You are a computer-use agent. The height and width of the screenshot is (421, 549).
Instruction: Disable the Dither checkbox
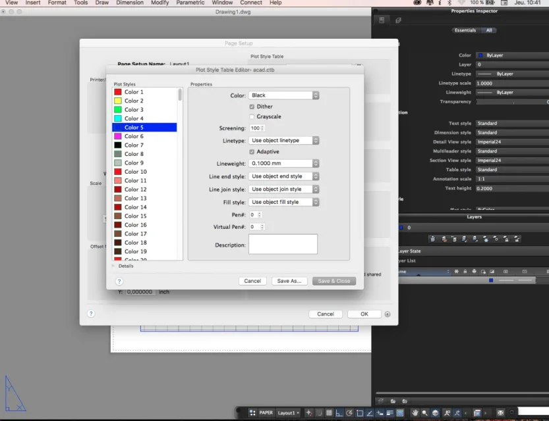252,107
